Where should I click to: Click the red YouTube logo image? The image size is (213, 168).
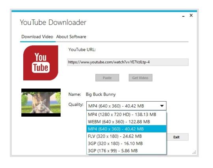[41, 63]
